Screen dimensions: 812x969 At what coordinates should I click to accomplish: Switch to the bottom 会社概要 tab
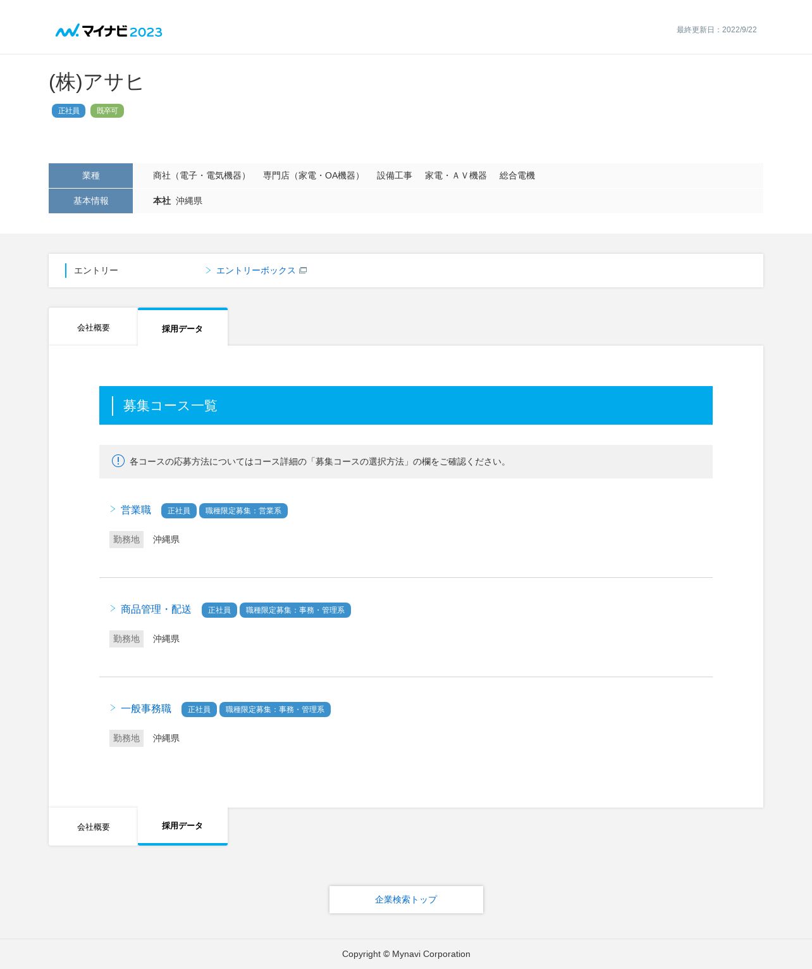(x=94, y=827)
